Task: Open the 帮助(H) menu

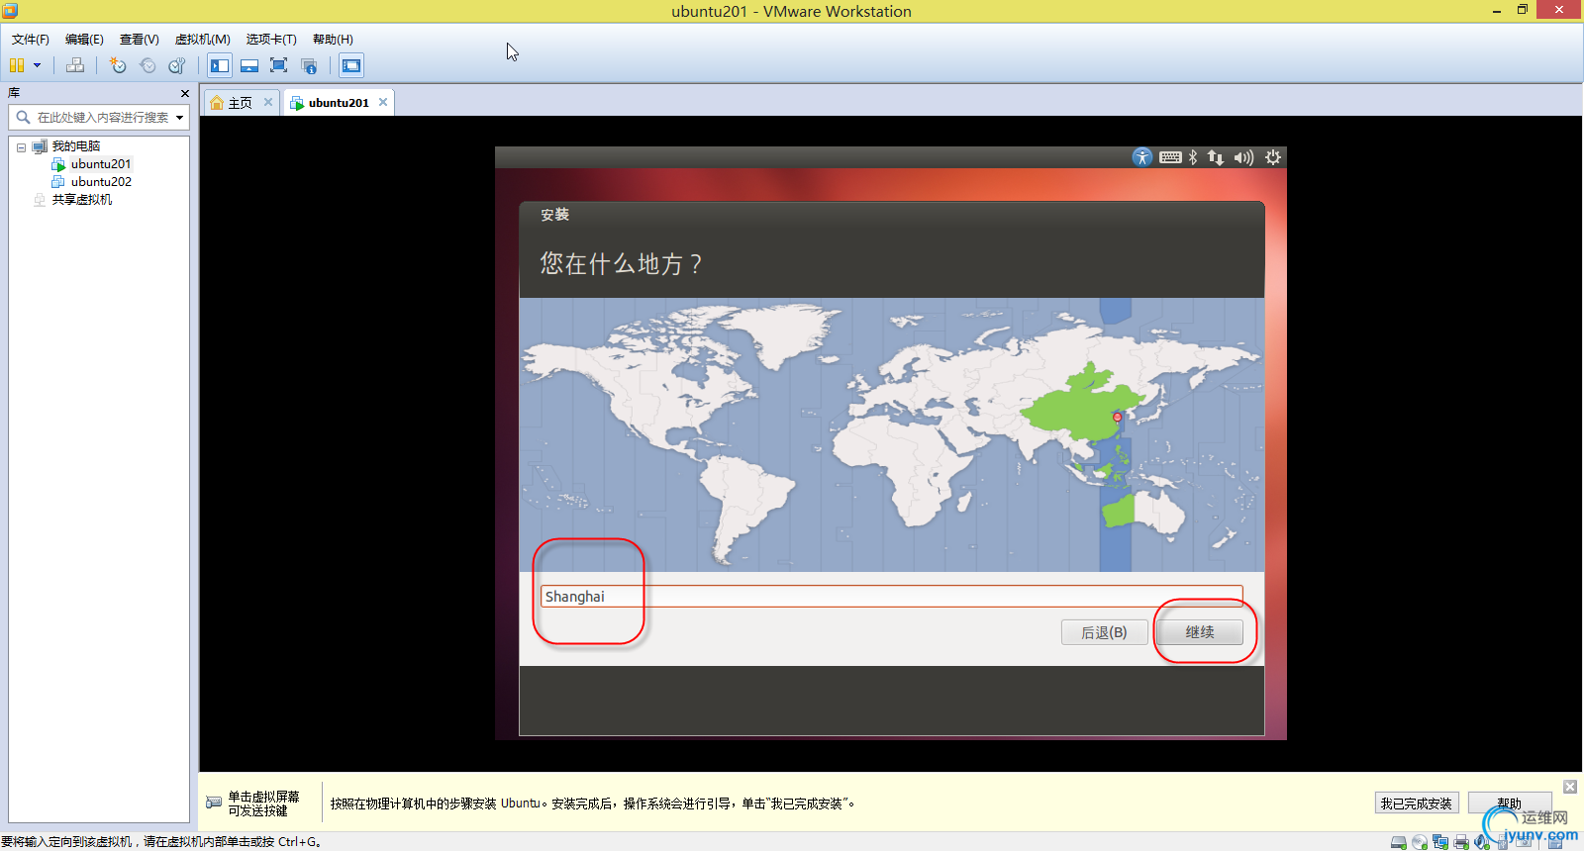Action: coord(333,40)
